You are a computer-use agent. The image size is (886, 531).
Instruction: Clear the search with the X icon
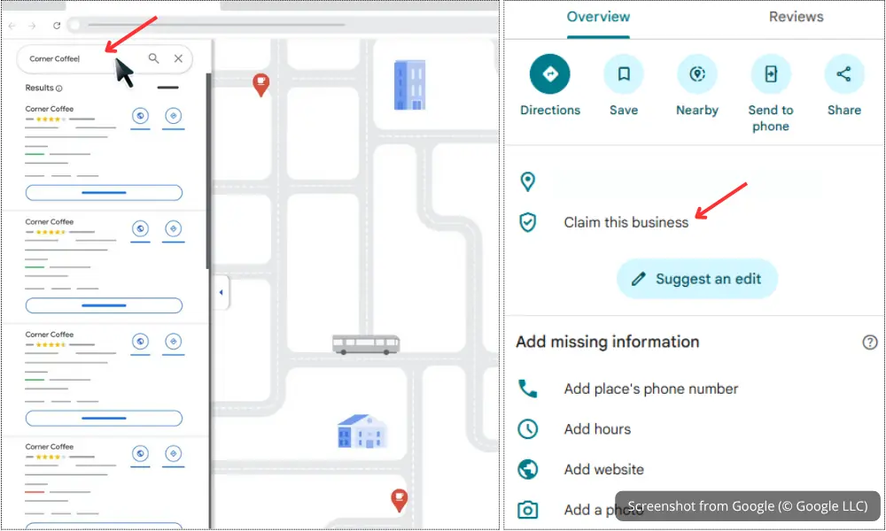coord(178,58)
